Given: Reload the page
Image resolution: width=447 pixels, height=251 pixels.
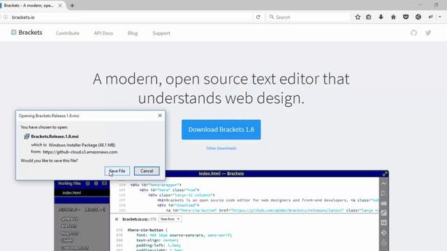Looking at the screenshot, I should 258,17.
